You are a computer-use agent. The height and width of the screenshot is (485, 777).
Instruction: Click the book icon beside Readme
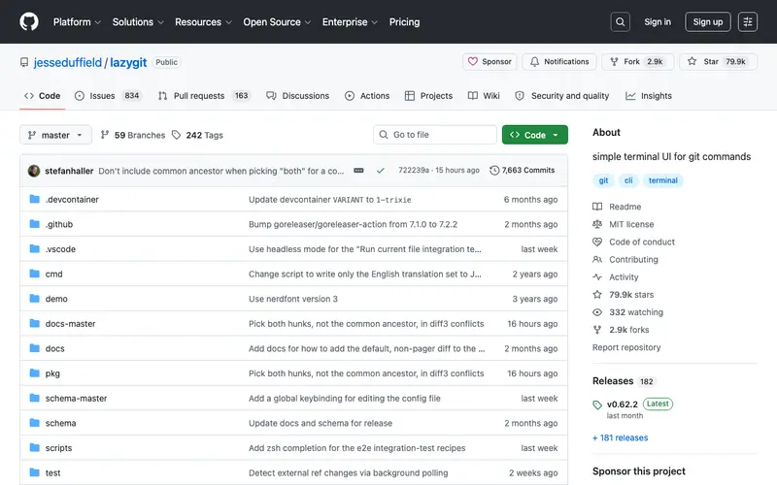click(597, 207)
